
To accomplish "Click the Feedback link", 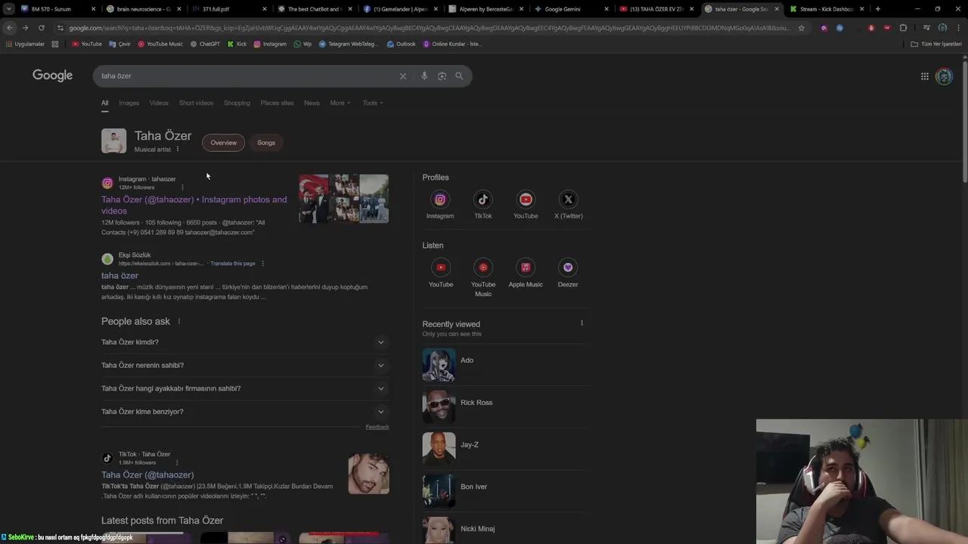I will coord(377,427).
